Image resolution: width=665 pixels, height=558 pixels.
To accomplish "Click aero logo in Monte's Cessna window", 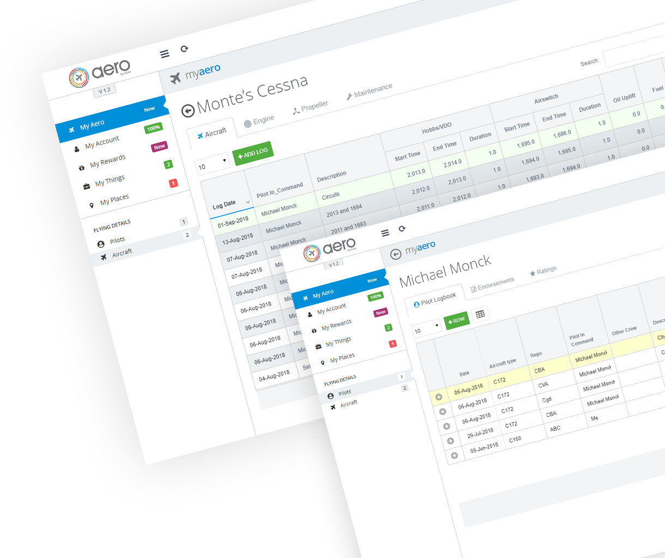I will [x=100, y=74].
